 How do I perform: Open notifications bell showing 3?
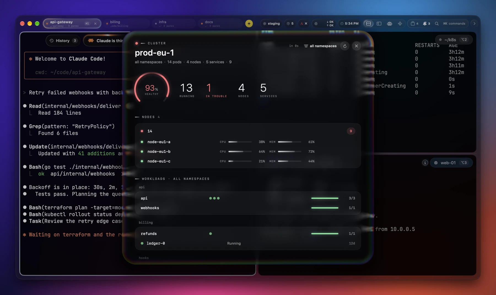click(x=426, y=24)
